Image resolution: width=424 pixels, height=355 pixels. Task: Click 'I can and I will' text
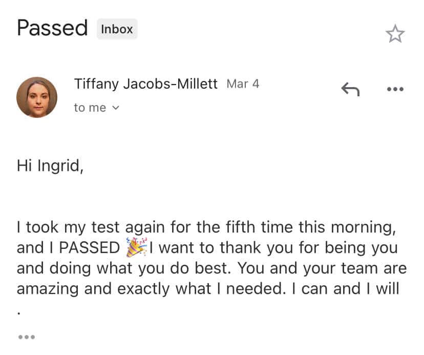[x=346, y=288]
